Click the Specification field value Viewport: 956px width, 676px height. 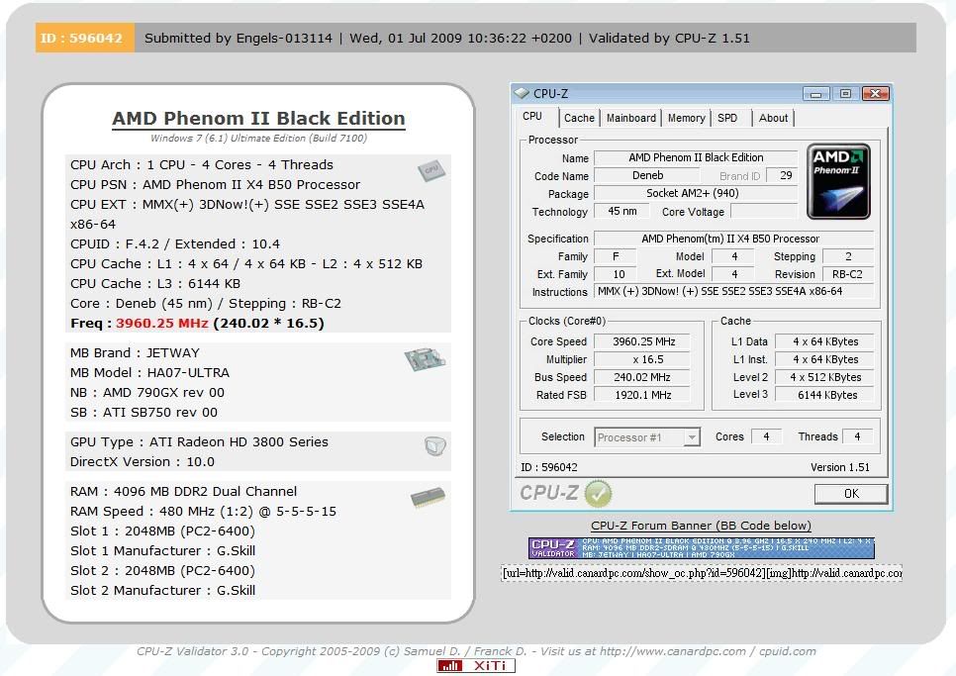(x=734, y=239)
